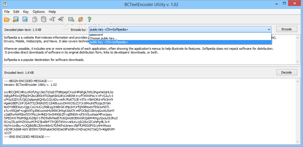Click the plain save floppy disk icon
This screenshot has width=303, height=147.
[25, 19]
